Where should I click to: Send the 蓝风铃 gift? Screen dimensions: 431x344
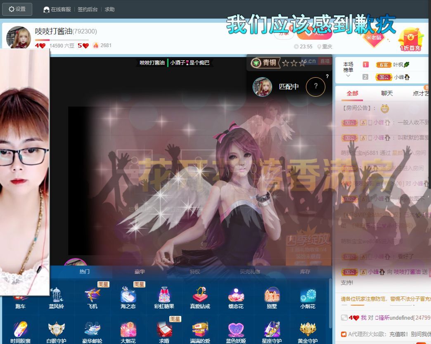(56, 298)
